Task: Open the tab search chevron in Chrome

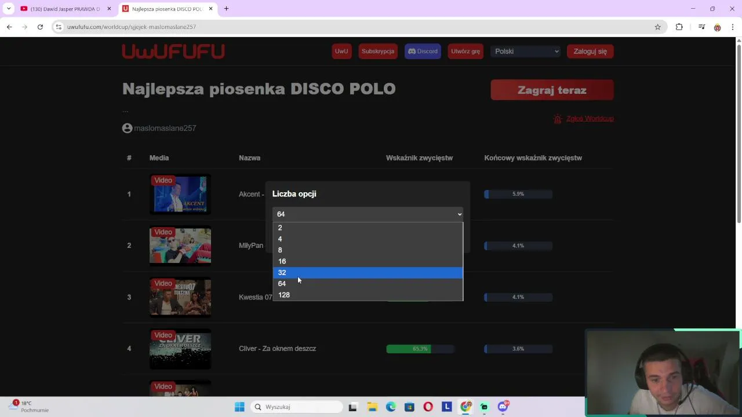Action: tap(9, 9)
